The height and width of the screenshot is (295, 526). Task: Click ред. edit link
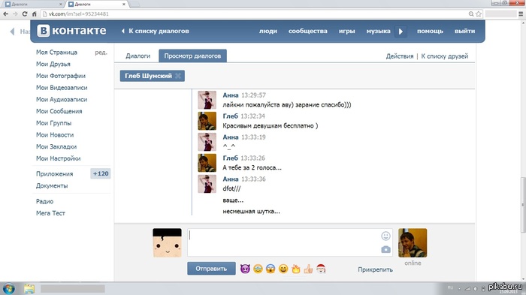pyautogui.click(x=101, y=53)
